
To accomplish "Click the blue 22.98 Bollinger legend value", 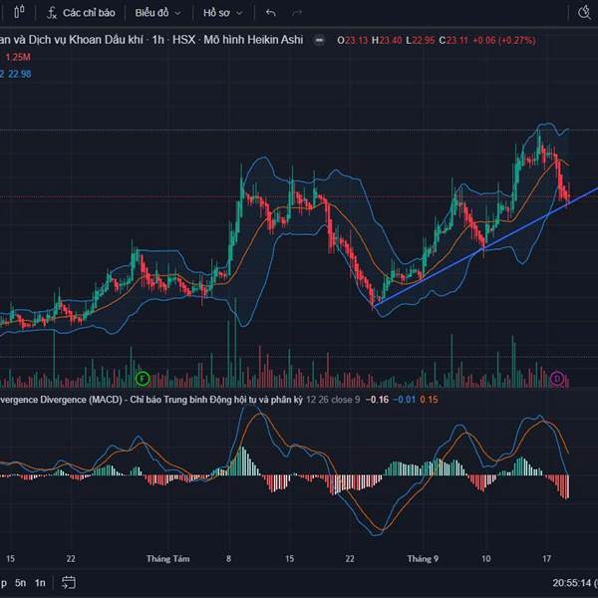I will (x=20, y=73).
